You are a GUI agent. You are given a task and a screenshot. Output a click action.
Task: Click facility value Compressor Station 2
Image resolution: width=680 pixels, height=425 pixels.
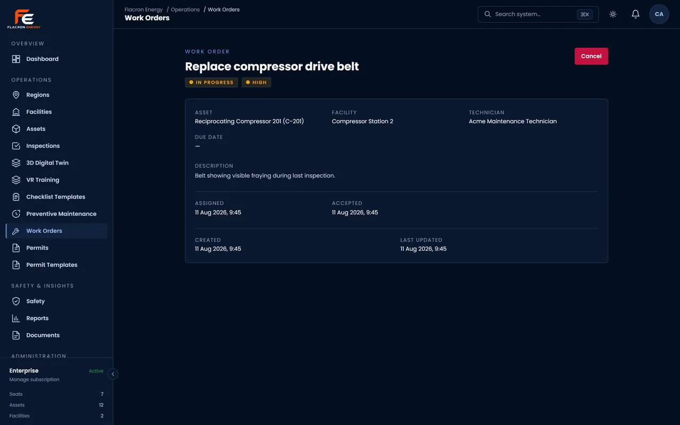[363, 121]
